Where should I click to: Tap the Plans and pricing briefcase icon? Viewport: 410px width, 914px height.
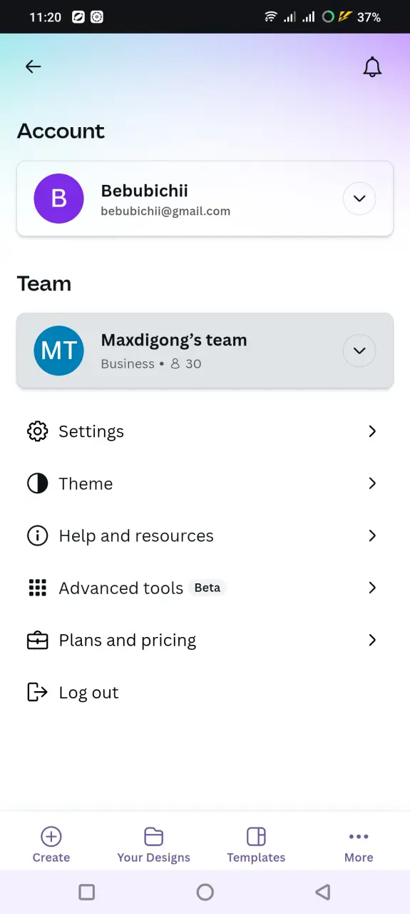37,640
